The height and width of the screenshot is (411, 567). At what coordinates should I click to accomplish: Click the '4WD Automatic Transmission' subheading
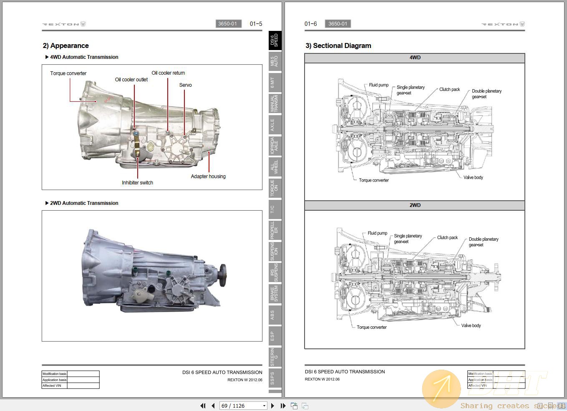[84, 57]
